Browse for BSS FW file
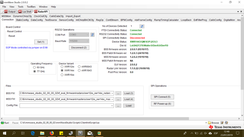The height and width of the screenshot is (137, 244). [118, 93]
